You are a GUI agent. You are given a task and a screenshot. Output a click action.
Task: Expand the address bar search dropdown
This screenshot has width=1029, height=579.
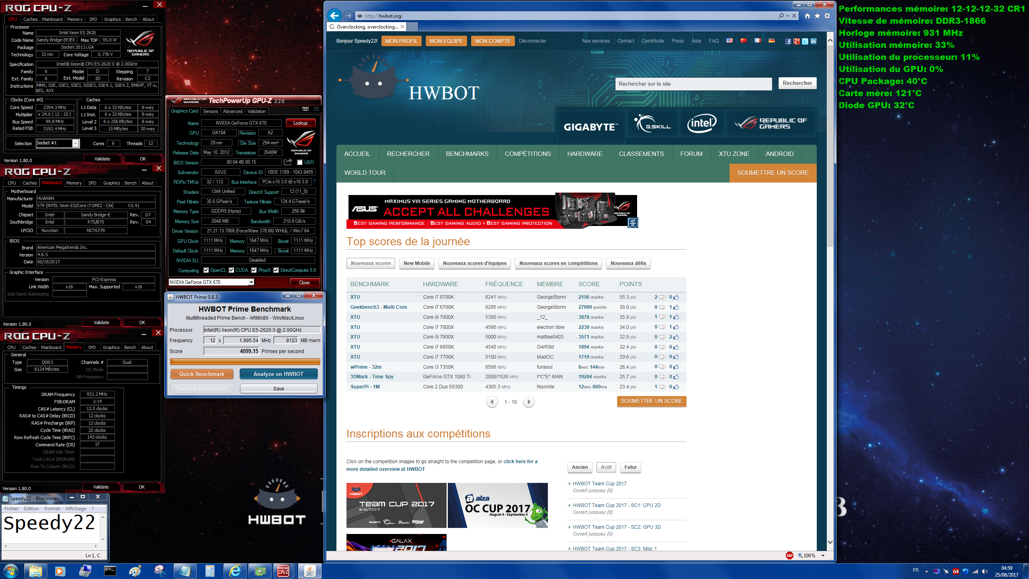(x=787, y=16)
